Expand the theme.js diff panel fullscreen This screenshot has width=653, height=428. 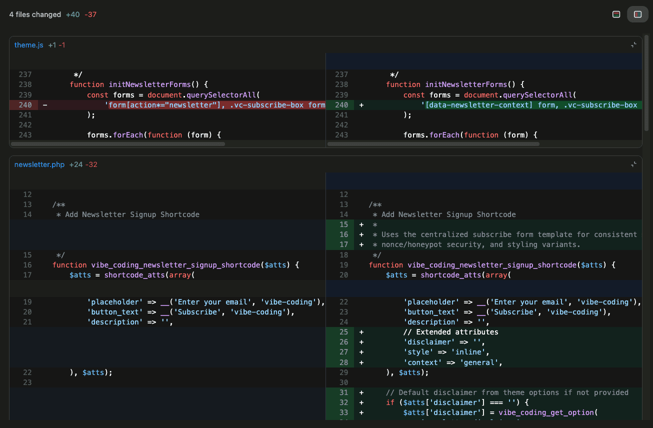[x=633, y=44]
